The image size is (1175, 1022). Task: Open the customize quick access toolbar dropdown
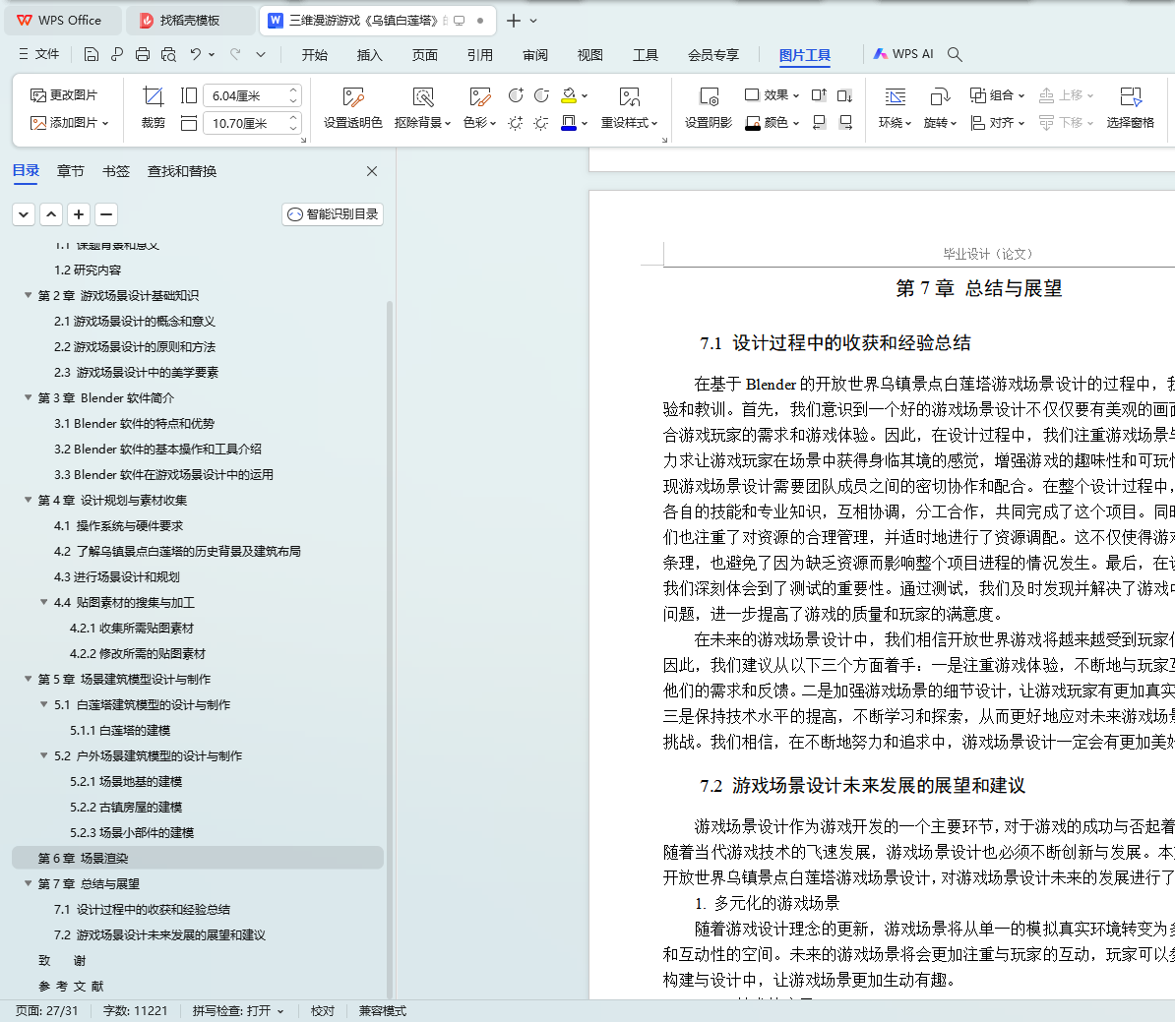point(261,54)
